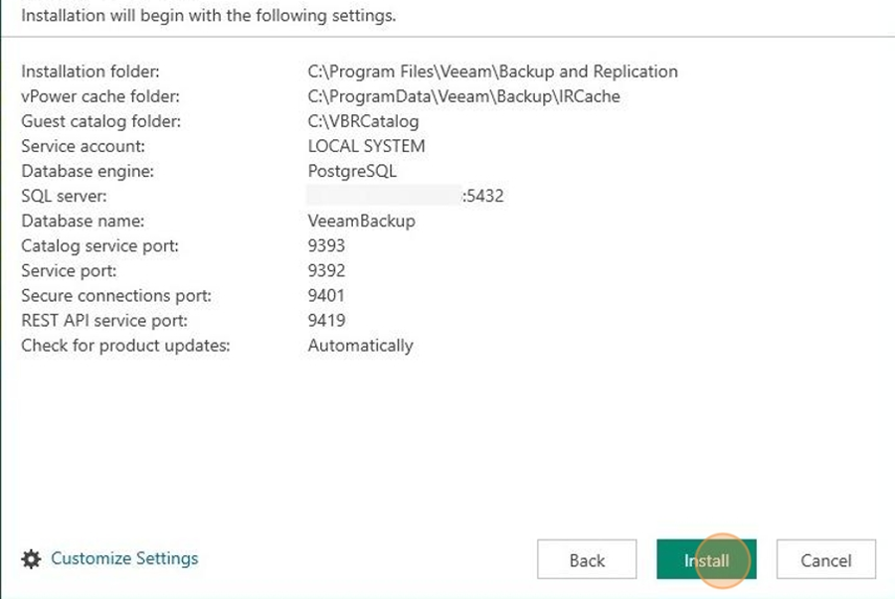Click the secure connections port '9401'

tap(326, 296)
